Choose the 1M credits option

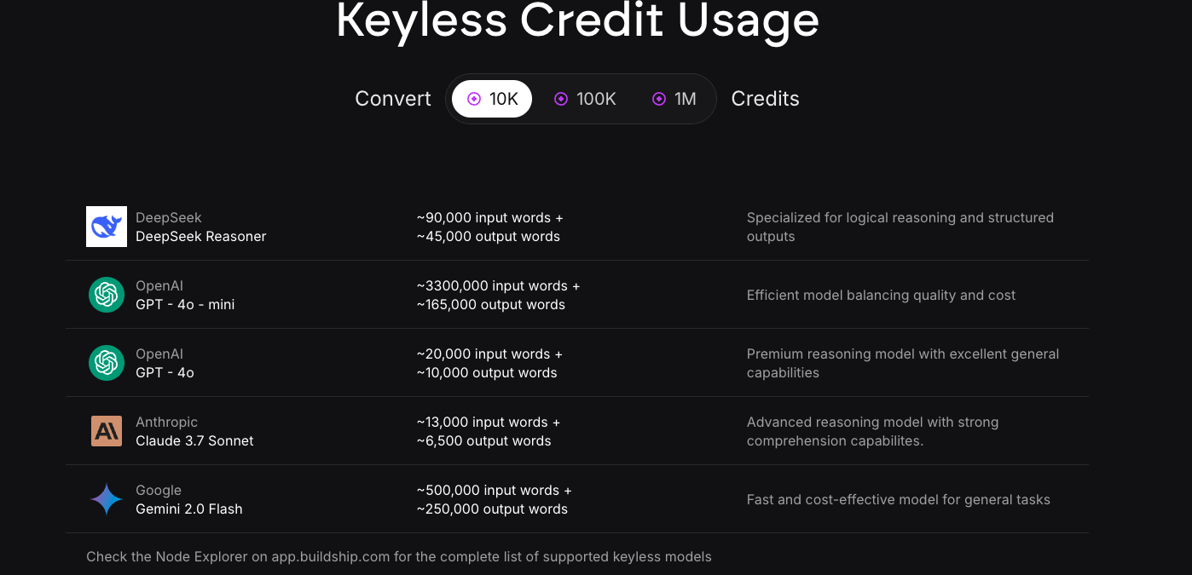click(674, 99)
